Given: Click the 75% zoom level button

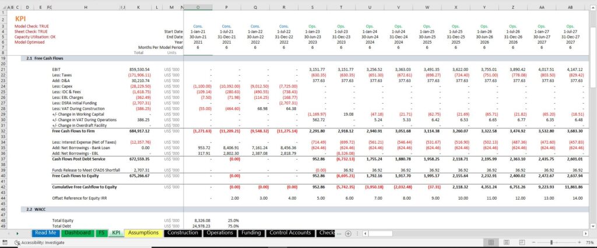Looking at the screenshot, I should [x=590, y=242].
